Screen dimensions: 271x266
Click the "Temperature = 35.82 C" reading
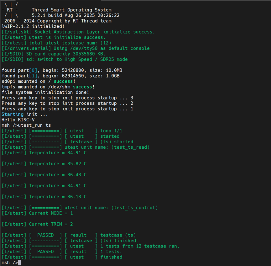pyautogui.click(x=44, y=164)
